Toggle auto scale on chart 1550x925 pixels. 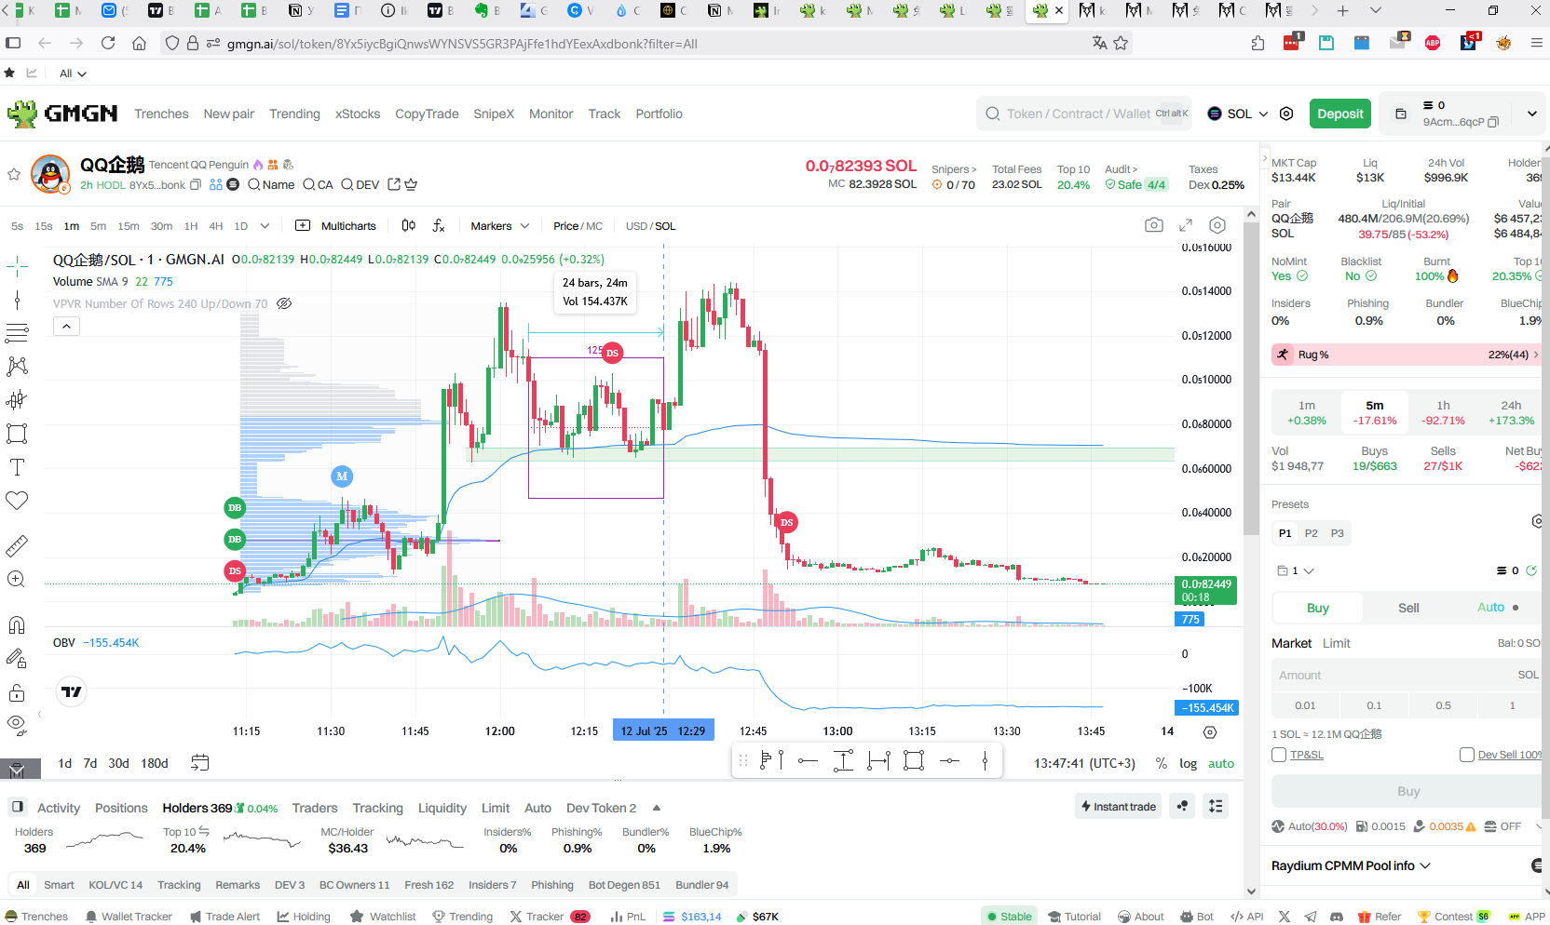click(x=1221, y=763)
